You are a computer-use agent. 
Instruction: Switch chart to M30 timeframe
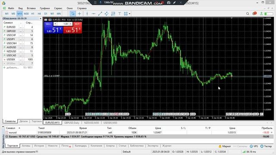[x=26, y=13]
